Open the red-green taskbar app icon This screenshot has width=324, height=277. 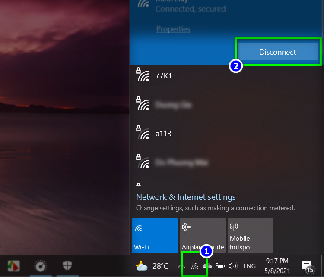tap(14, 265)
